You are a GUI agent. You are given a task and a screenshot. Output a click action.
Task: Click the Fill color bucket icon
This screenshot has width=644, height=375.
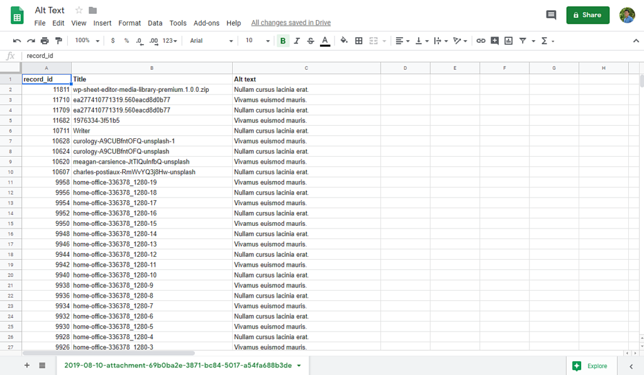344,41
